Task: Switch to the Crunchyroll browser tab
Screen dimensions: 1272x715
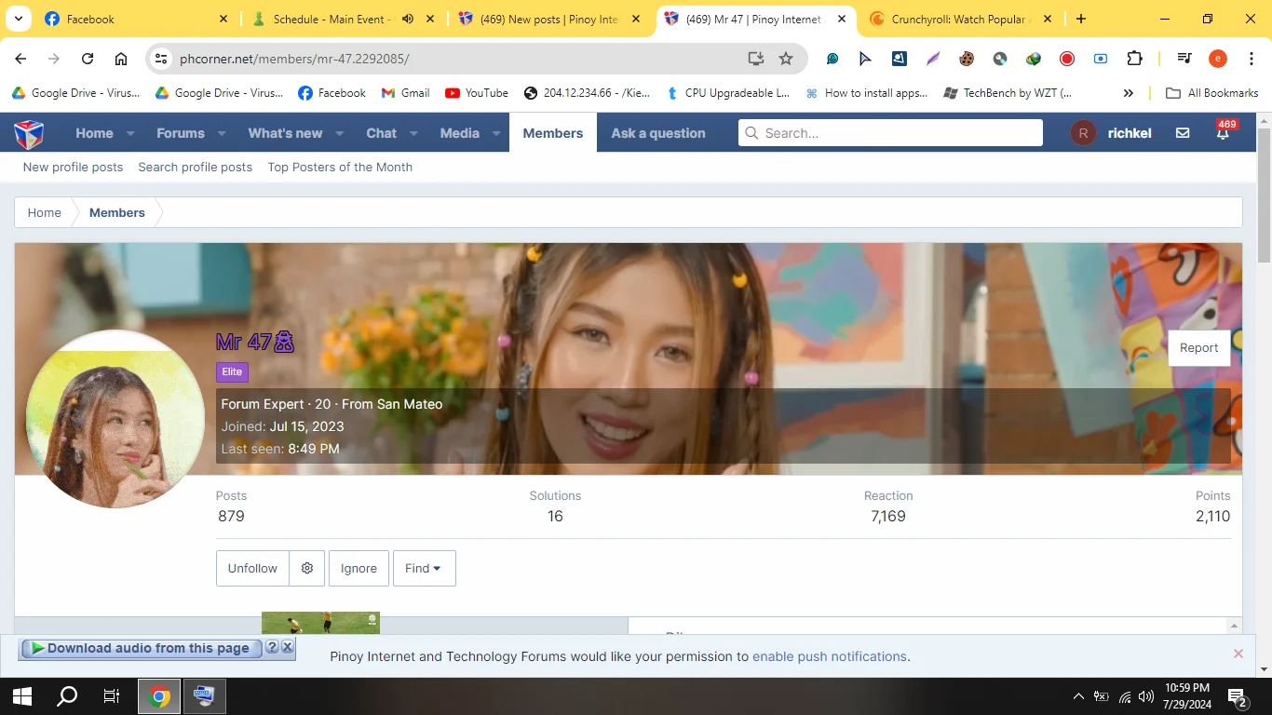Action: (x=958, y=19)
